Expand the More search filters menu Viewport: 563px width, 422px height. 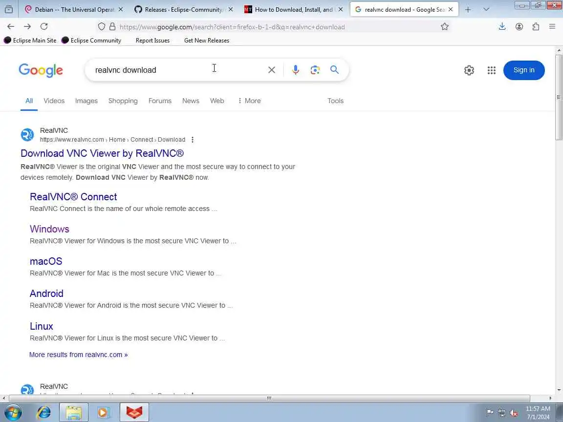tap(249, 101)
